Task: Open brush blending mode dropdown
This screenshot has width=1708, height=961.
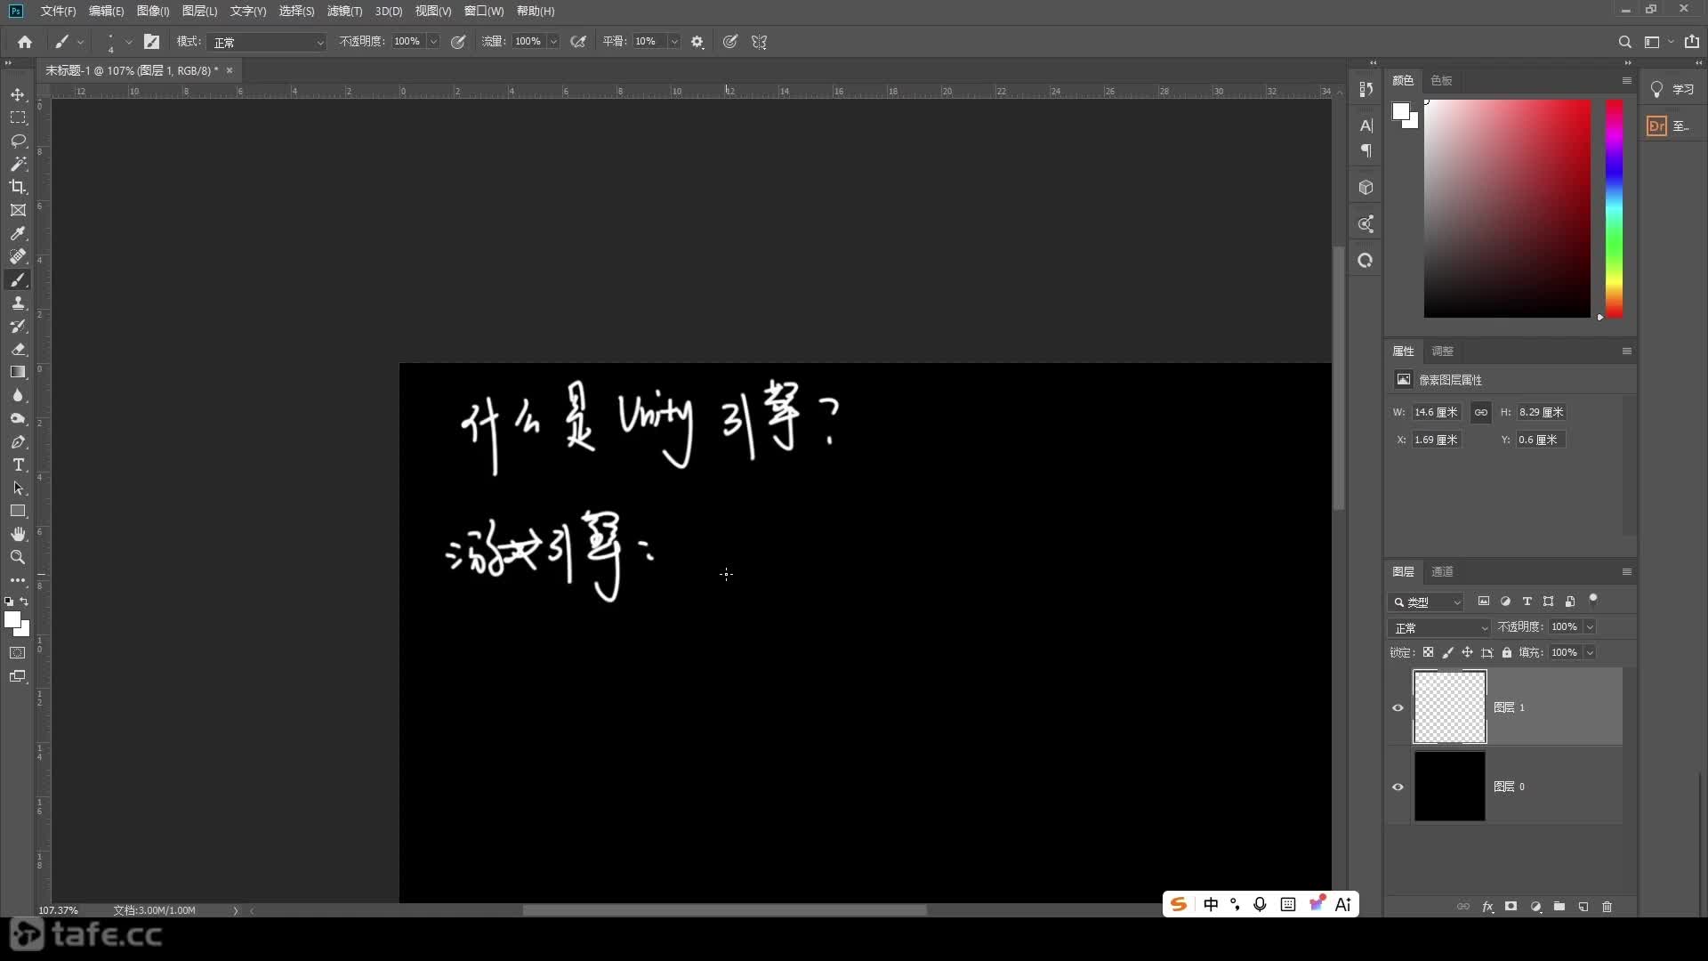Action: [268, 42]
